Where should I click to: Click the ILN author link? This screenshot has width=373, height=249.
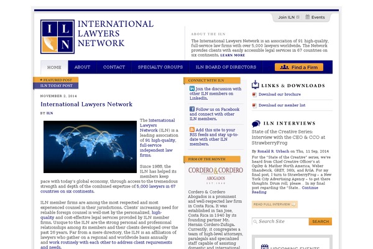point(50,113)
